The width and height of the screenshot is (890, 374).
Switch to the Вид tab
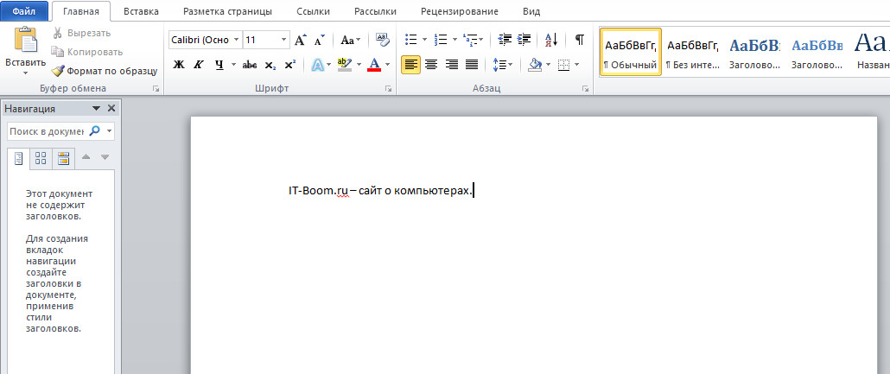[x=531, y=11]
